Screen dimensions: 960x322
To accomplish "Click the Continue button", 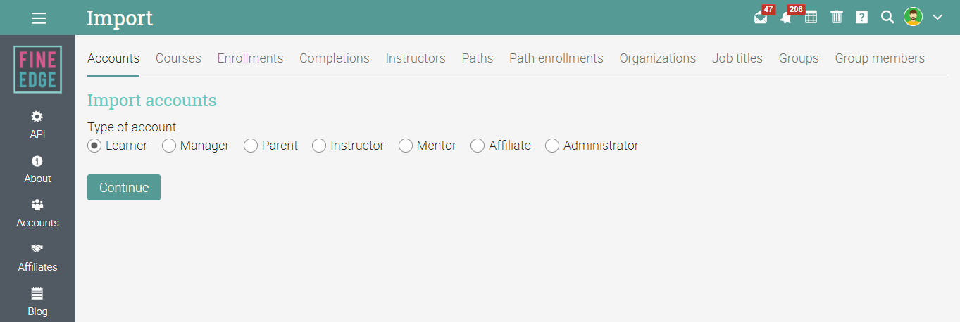I will [x=124, y=188].
